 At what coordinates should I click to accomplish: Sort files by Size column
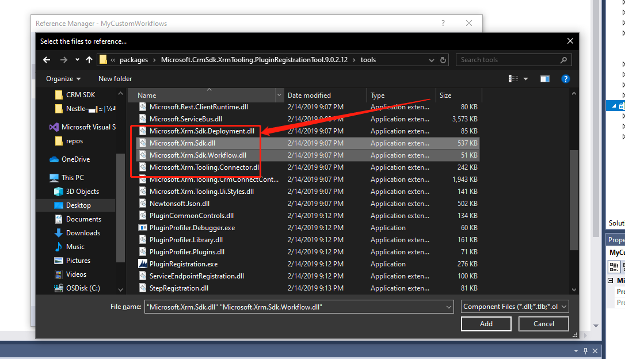tap(458, 96)
